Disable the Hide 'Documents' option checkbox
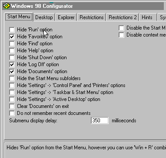 coord(12,71)
